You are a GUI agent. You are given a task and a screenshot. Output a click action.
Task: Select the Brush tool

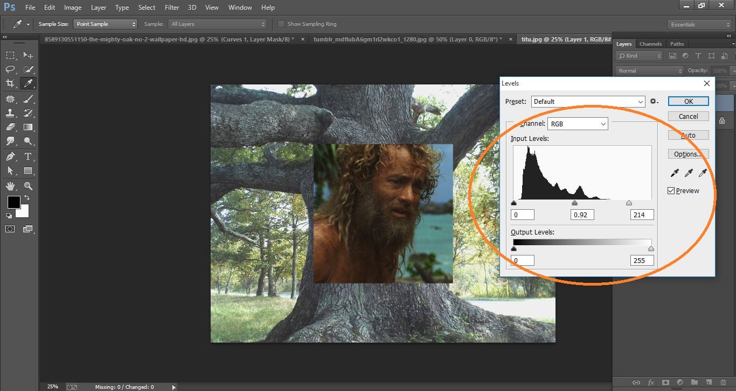tap(28, 98)
